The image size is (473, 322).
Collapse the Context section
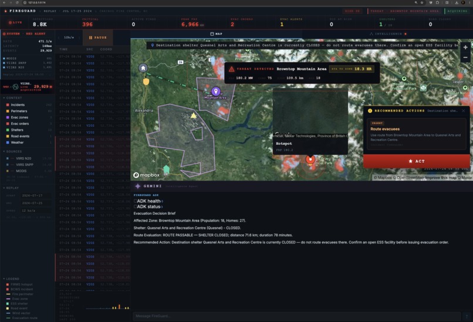[12, 98]
